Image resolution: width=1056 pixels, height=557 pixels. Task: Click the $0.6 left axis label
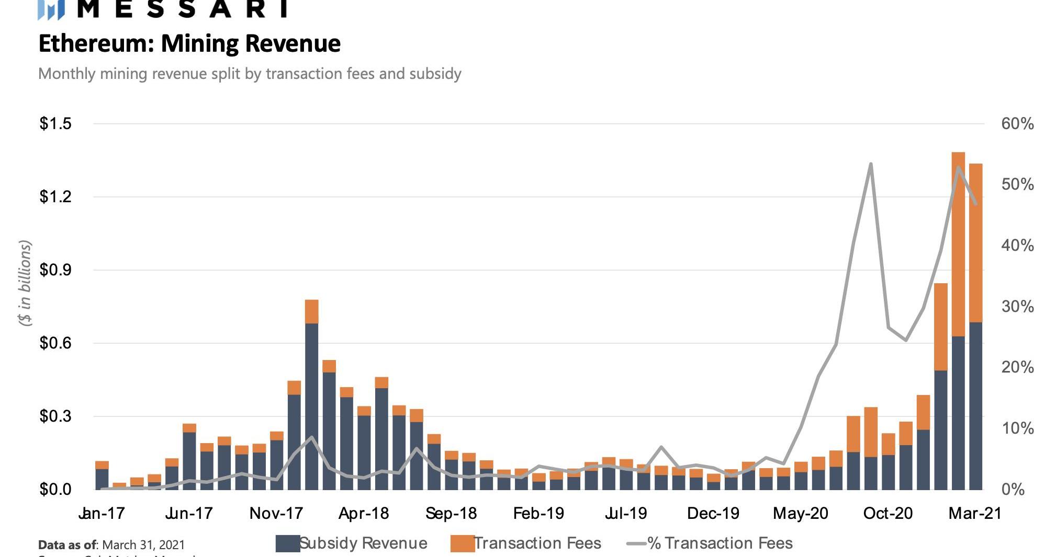[55, 343]
